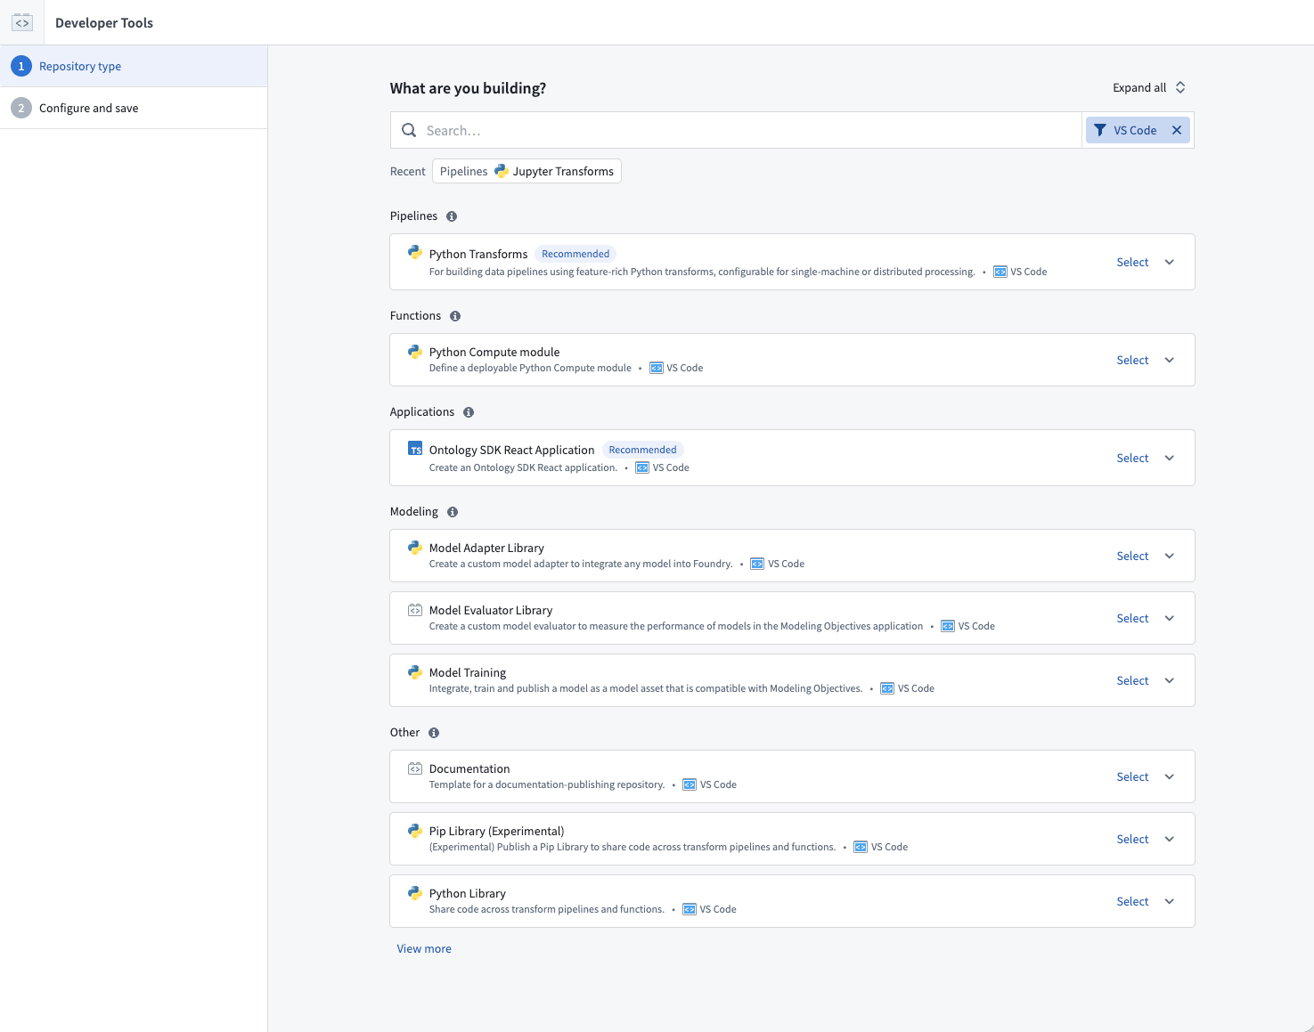Click the TS icon beside Ontology SDK React Application
Screen dimensions: 1314x1032
tap(415, 448)
